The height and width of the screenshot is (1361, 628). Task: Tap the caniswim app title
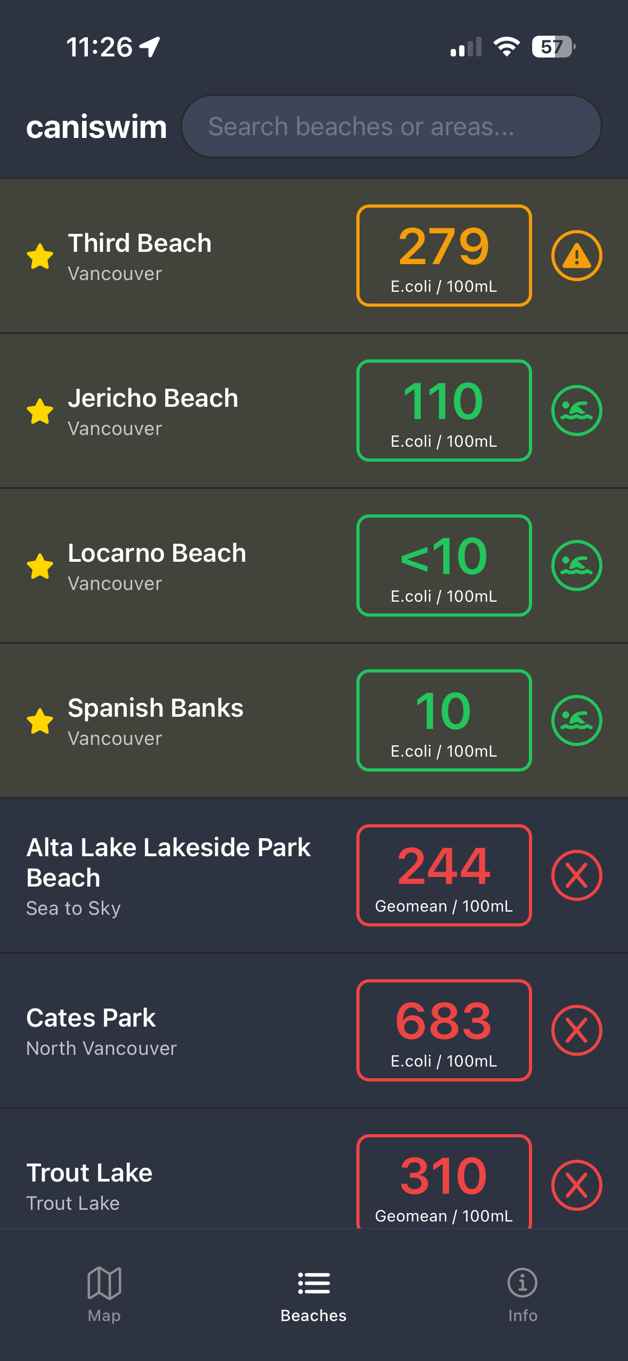[x=96, y=127]
